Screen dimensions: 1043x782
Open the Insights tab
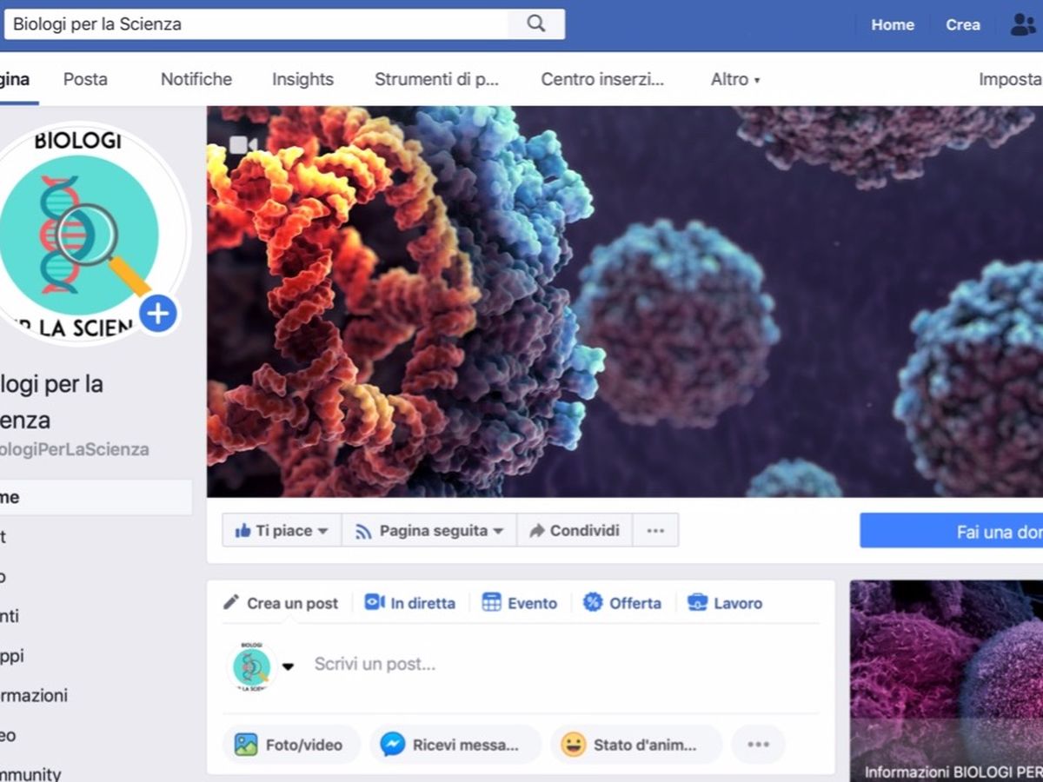tap(302, 79)
